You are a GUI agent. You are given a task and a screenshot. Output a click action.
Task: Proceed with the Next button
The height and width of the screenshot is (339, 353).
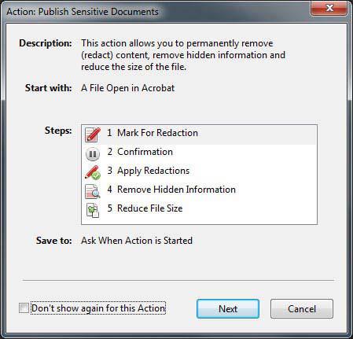point(228,309)
